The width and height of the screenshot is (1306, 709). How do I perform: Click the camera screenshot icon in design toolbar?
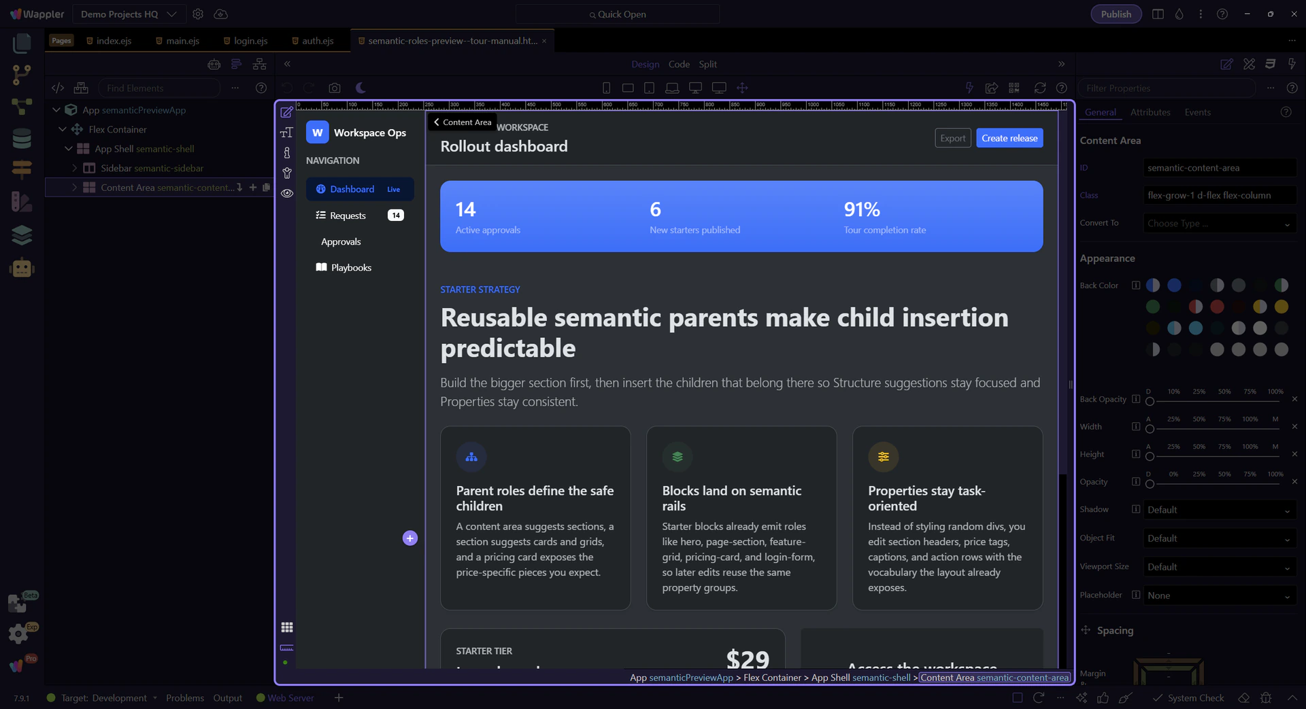tap(334, 88)
